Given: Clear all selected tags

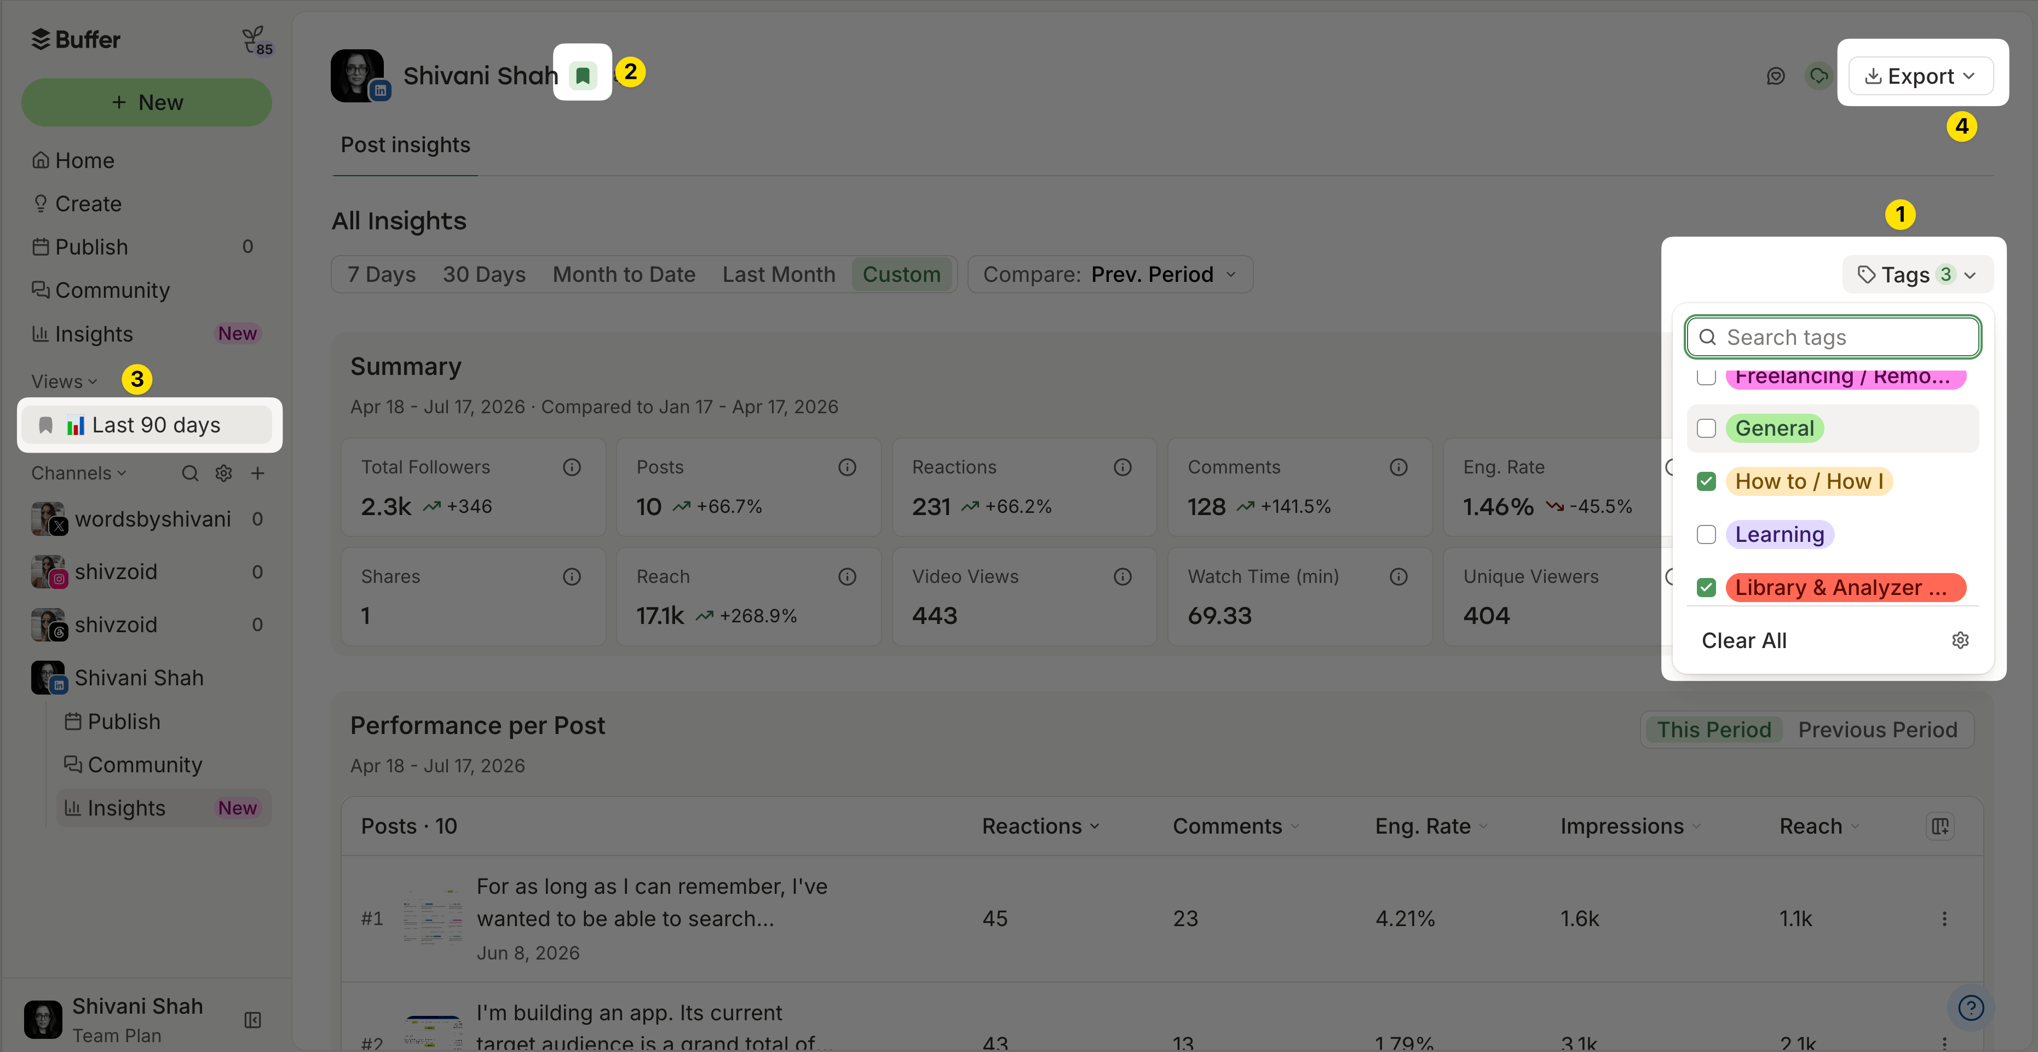Looking at the screenshot, I should point(1744,641).
